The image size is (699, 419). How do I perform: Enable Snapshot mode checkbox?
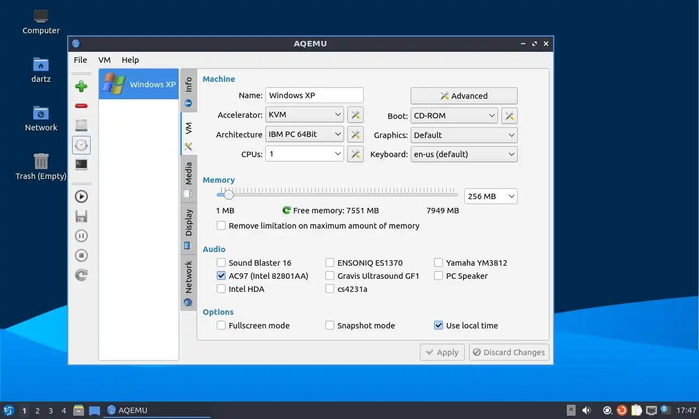[330, 325]
